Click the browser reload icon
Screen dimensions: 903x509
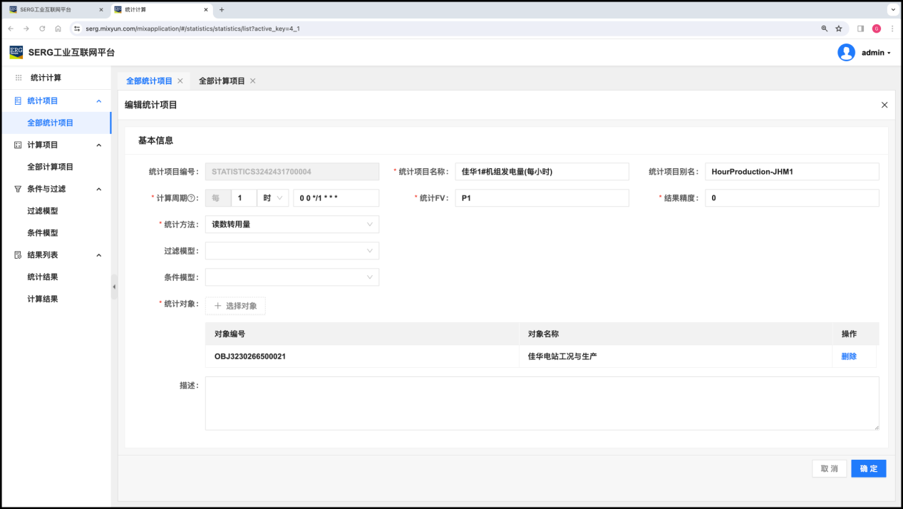(42, 29)
